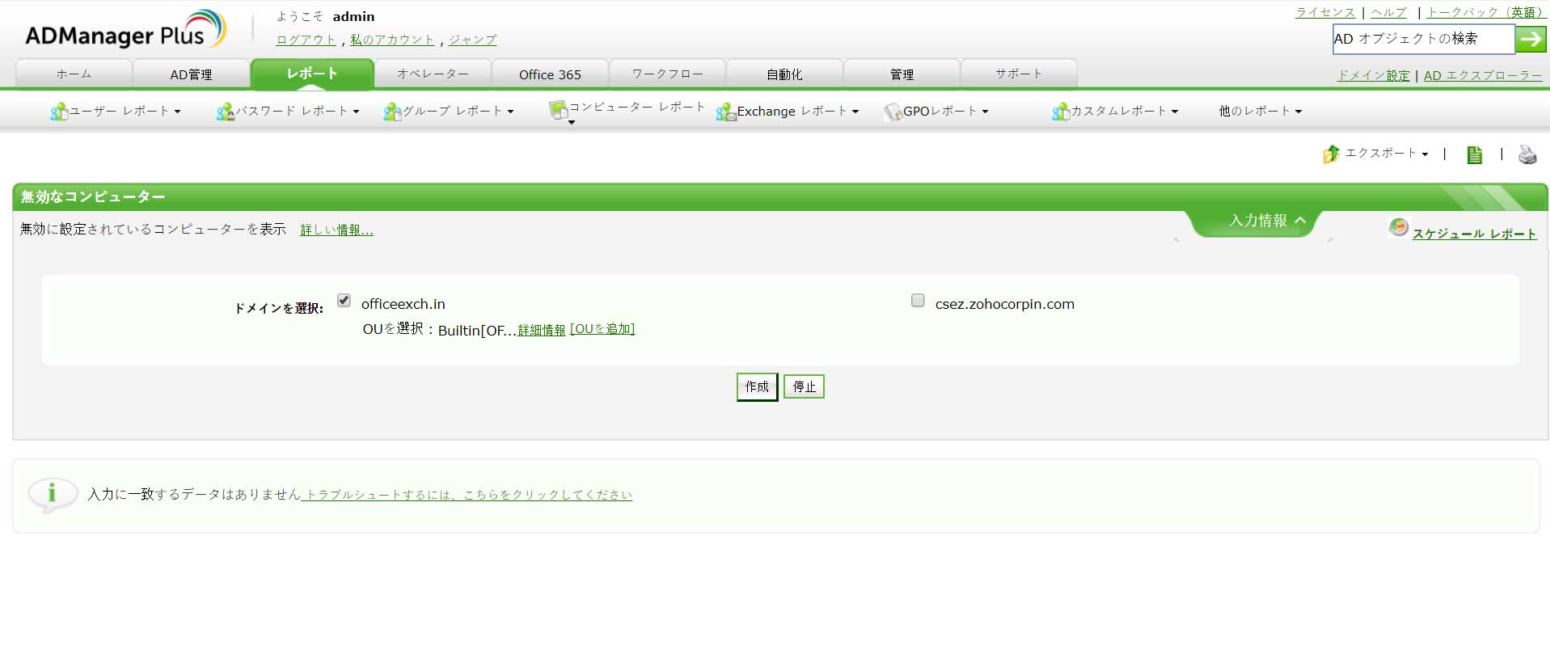This screenshot has height=650, width=1550.
Task: Open the ライセンス link
Action: point(1325,12)
